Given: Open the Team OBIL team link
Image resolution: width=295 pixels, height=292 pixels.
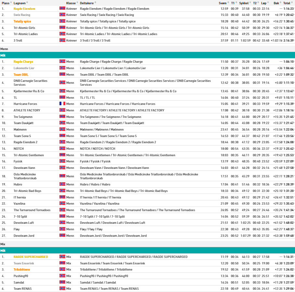Looking at the screenshot, I should [x=21, y=75].
